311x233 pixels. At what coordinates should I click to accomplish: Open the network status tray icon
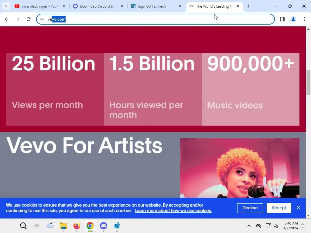pyautogui.click(x=268, y=226)
